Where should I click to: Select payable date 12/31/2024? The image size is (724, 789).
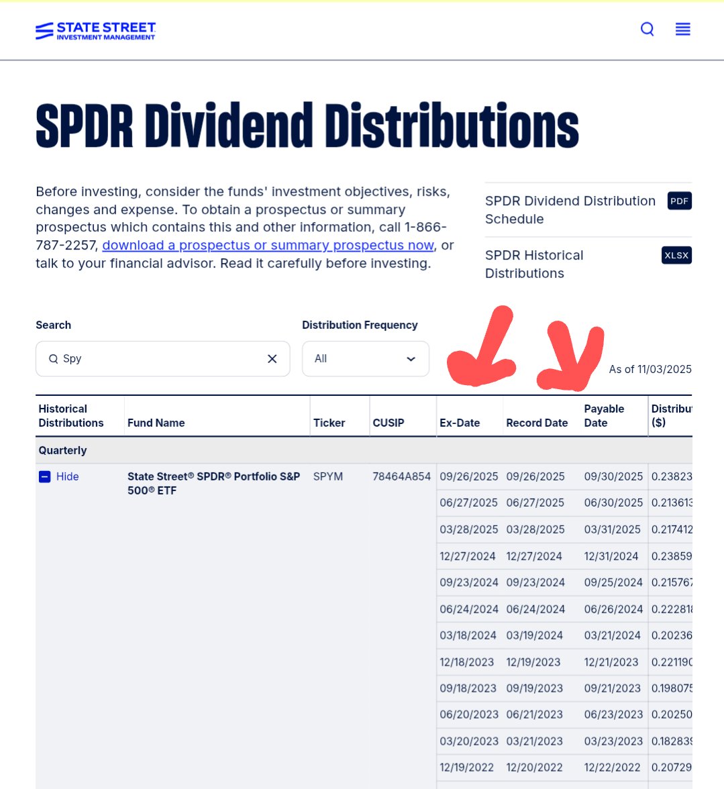click(x=611, y=556)
